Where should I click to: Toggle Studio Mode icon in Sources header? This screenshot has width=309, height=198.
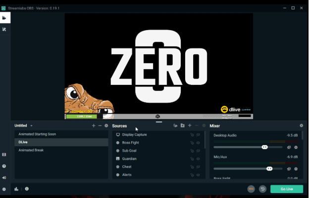175,125
